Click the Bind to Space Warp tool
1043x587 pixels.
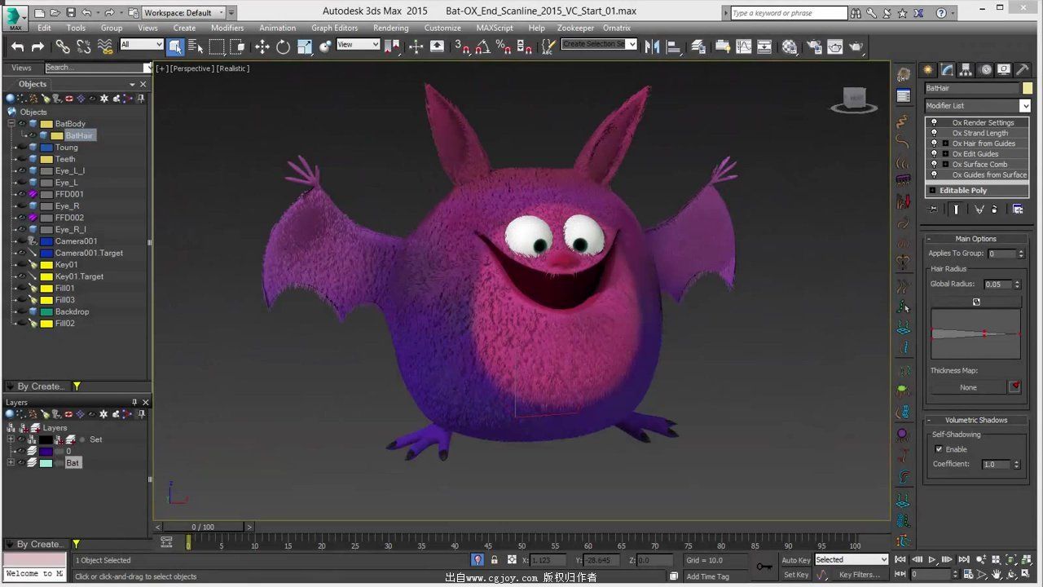tap(104, 46)
